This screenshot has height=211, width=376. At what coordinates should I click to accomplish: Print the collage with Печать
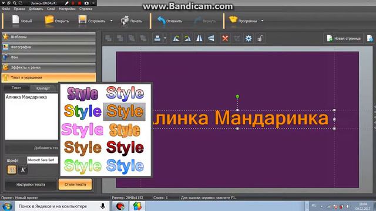point(132,21)
